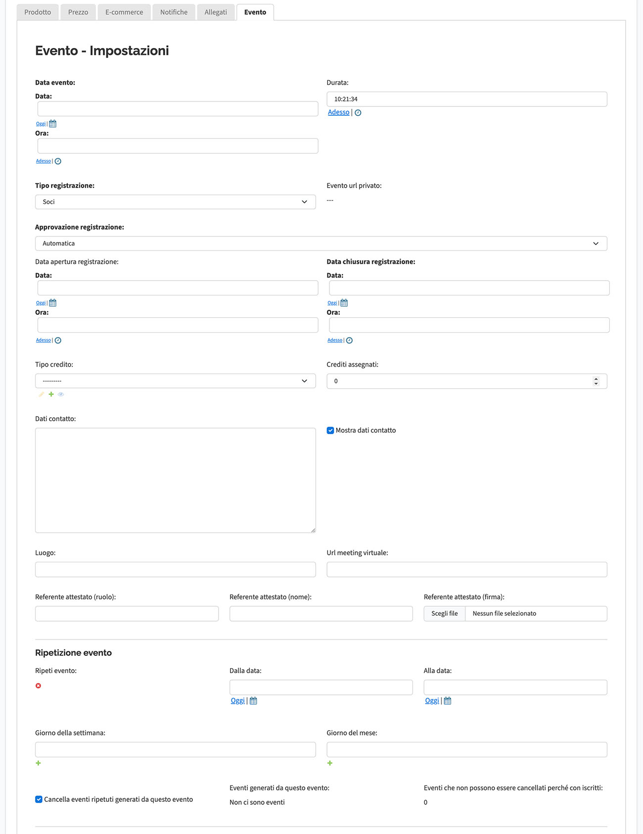Image resolution: width=643 pixels, height=834 pixels.
Task: Click Dalla data input field
Action: click(321, 687)
